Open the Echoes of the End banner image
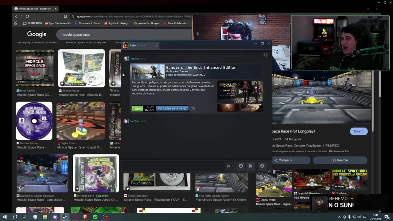The width and height of the screenshot is (393, 221). point(148,72)
